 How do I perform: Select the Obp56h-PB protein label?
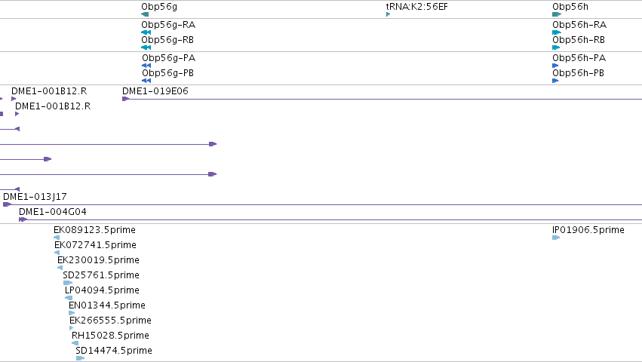pos(578,73)
